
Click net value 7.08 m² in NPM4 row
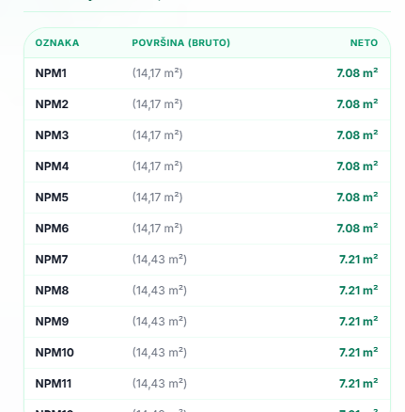[x=357, y=166]
